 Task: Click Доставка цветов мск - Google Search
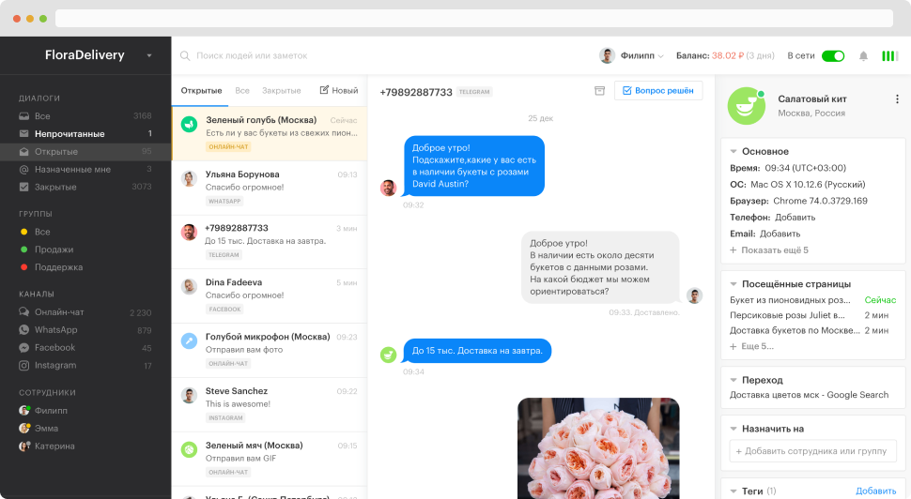[809, 395]
